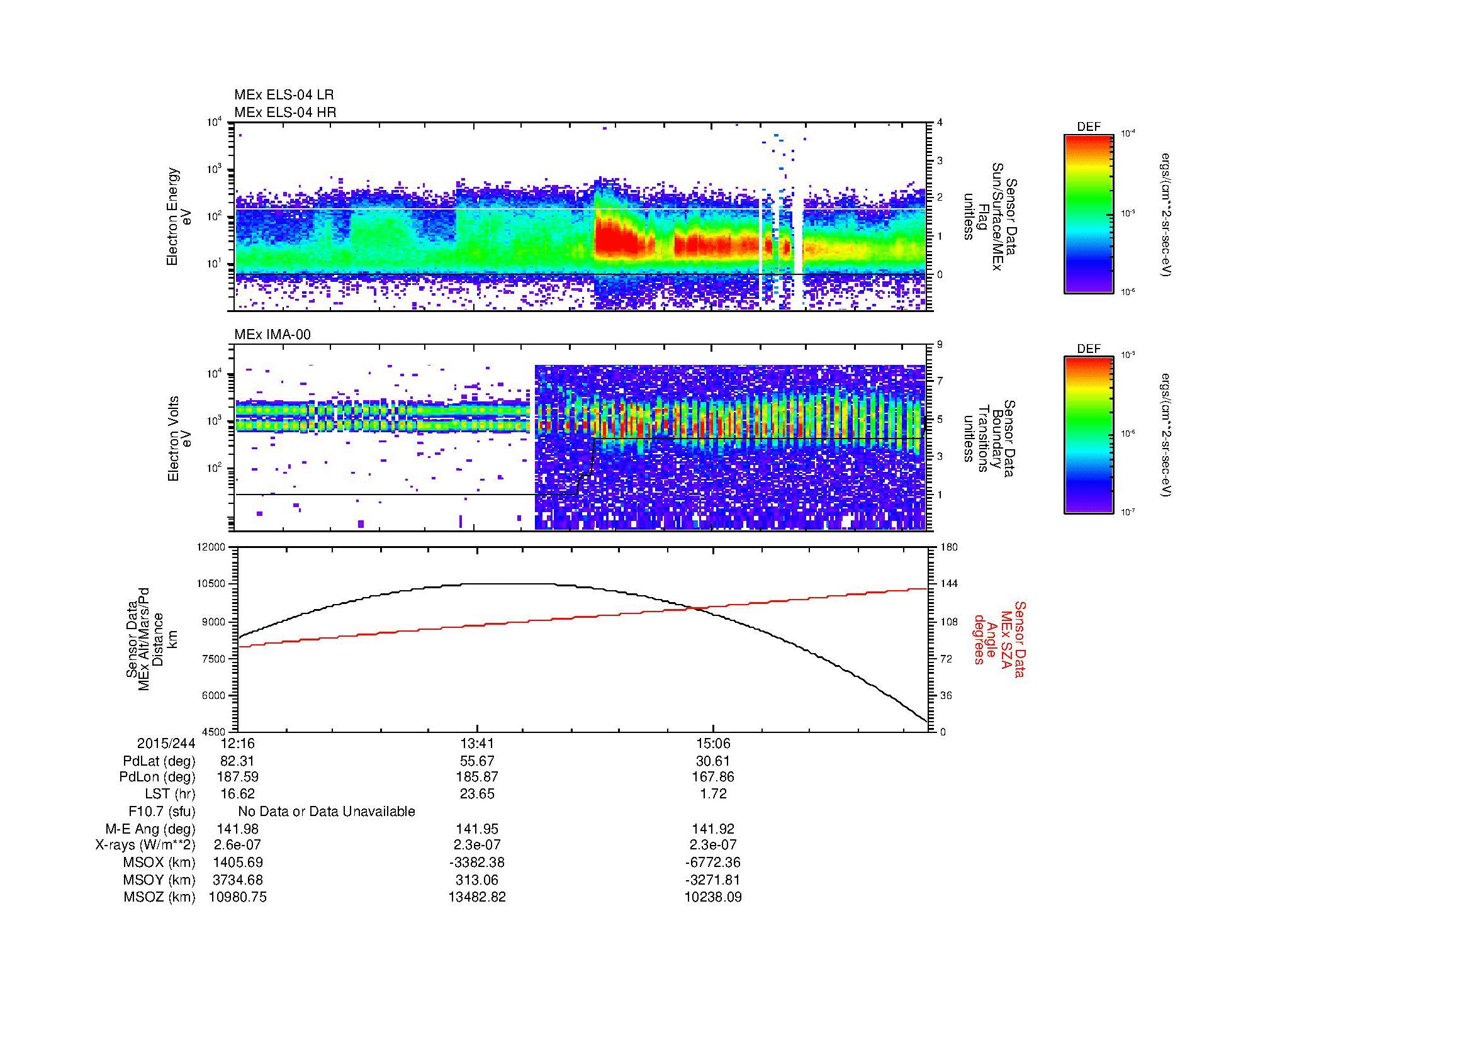The height and width of the screenshot is (1040, 1472).
Task: Select the IMA DEF color bar
Action: pos(1088,435)
